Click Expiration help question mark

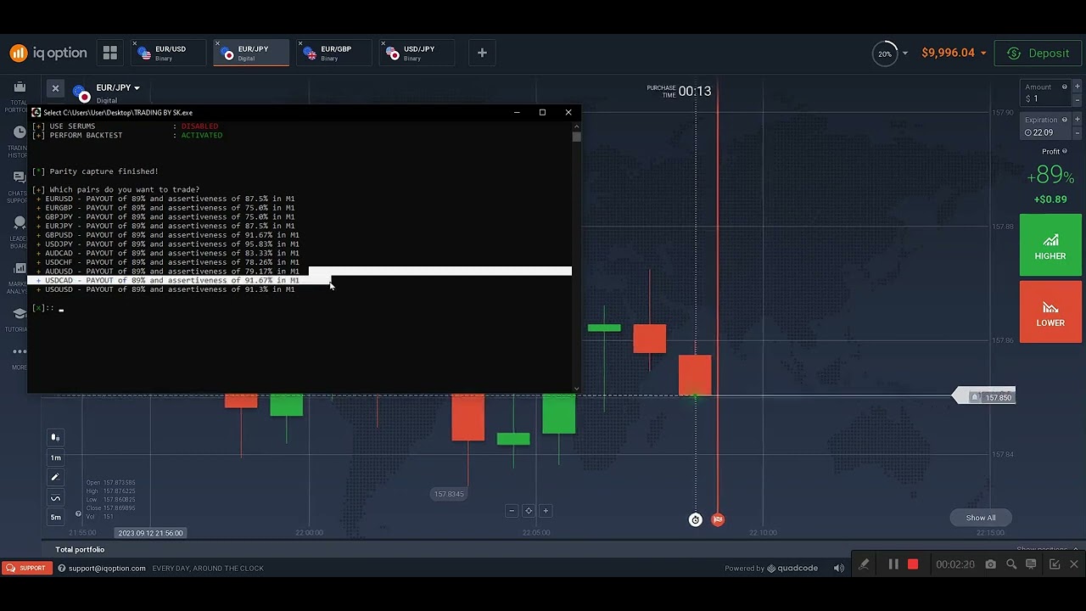(1064, 120)
